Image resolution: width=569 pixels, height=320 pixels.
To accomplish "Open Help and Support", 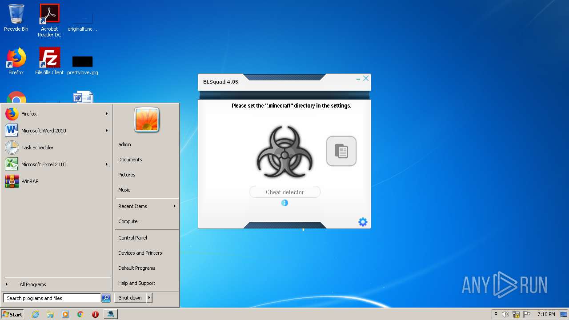I will pos(136,283).
